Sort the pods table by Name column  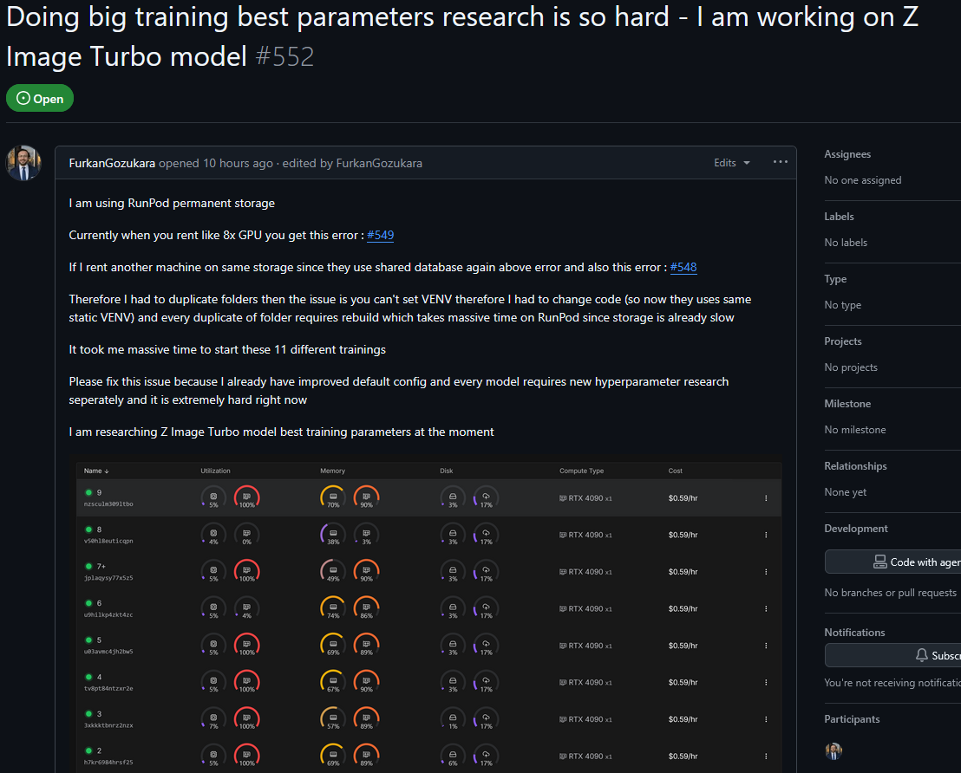point(96,471)
